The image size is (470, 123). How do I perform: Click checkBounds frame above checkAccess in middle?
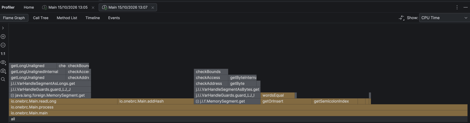(211, 72)
